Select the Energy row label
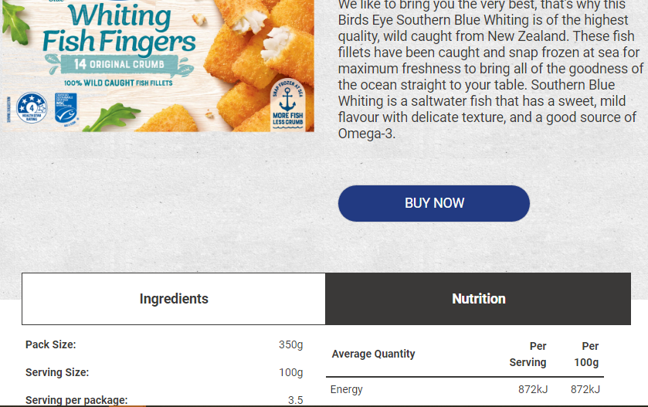The image size is (648, 407). (346, 390)
